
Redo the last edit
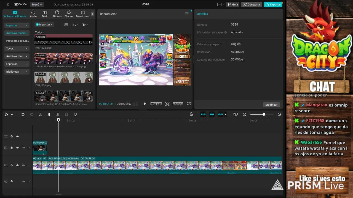tap(31, 114)
